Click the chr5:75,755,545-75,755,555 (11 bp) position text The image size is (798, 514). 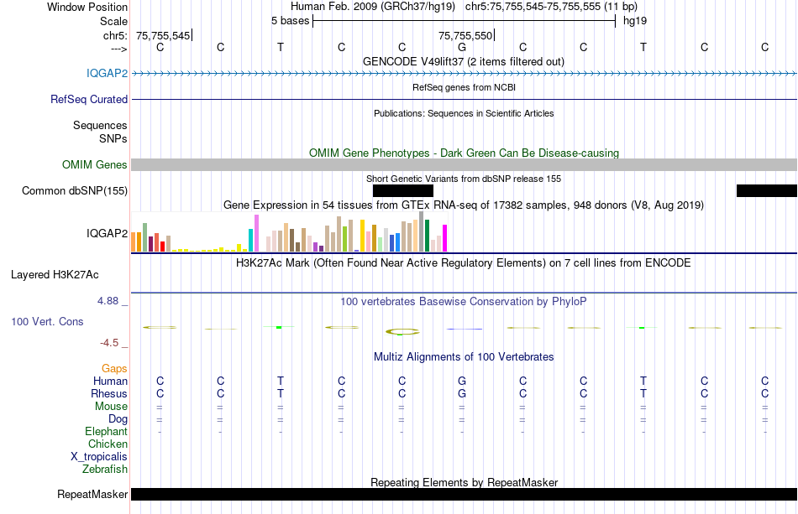[551, 7]
